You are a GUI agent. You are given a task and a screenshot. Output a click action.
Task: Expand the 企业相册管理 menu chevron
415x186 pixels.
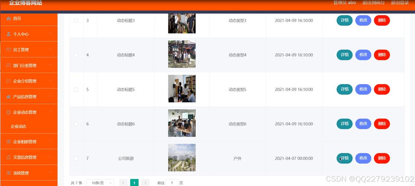click(x=50, y=141)
